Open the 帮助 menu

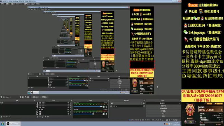tap(38, 4)
